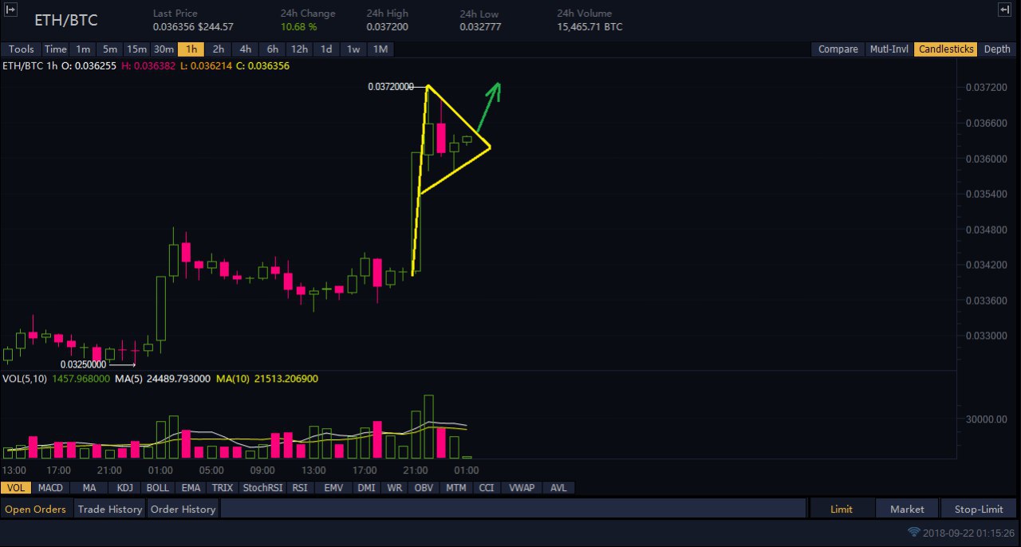Click the Wi-Fi connection status icon

[x=914, y=532]
